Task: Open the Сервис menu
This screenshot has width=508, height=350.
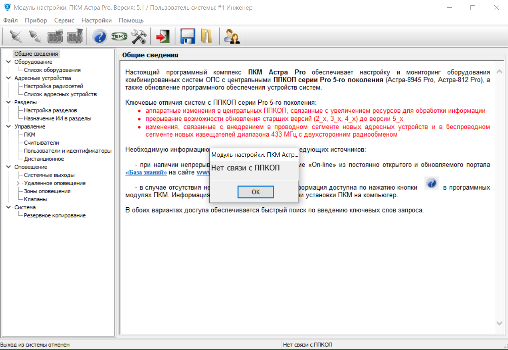Action: (x=64, y=20)
